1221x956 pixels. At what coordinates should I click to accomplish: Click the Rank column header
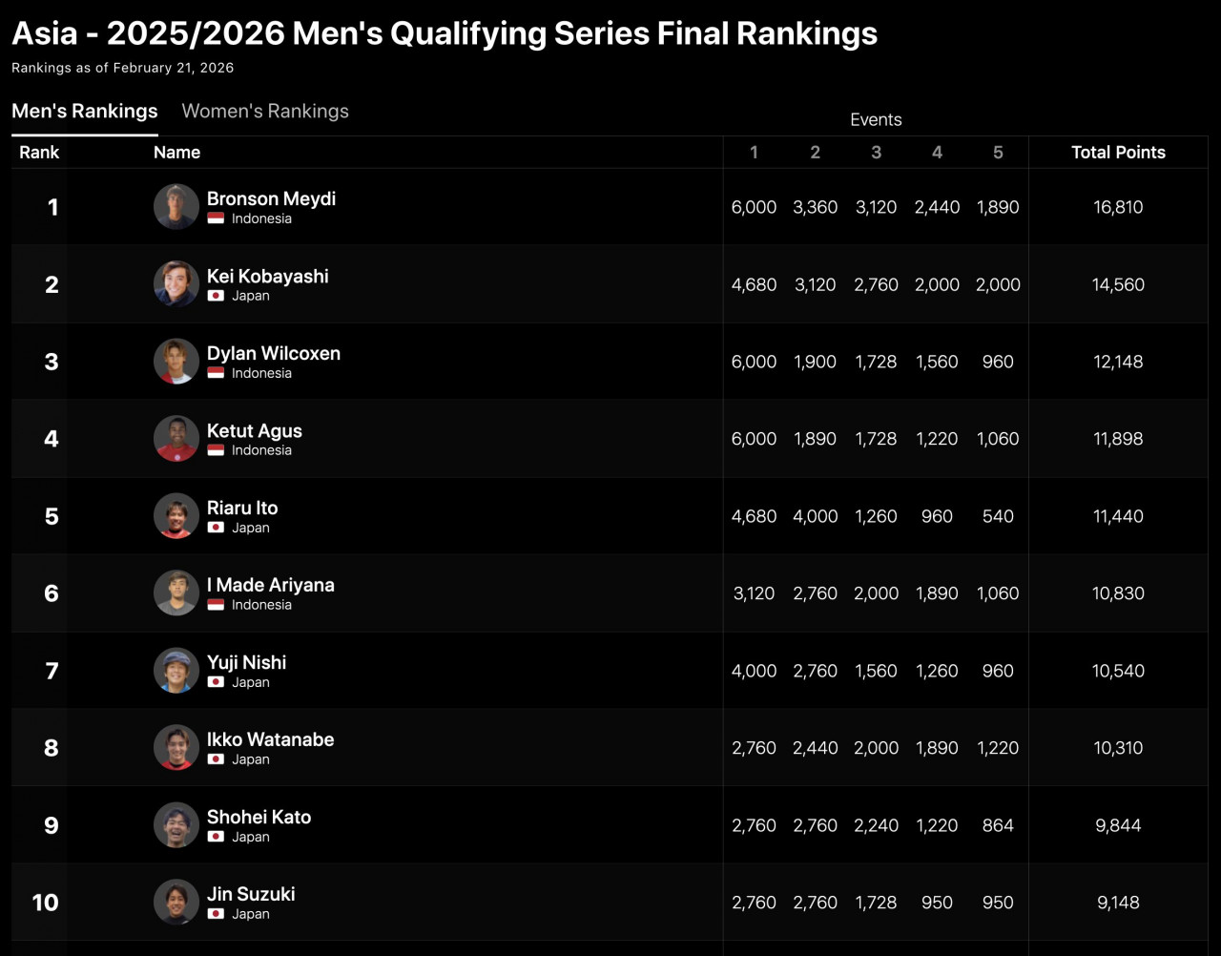pos(39,153)
